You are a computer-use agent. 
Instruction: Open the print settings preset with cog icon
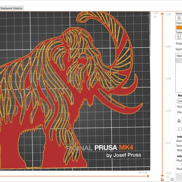[x=179, y=18]
